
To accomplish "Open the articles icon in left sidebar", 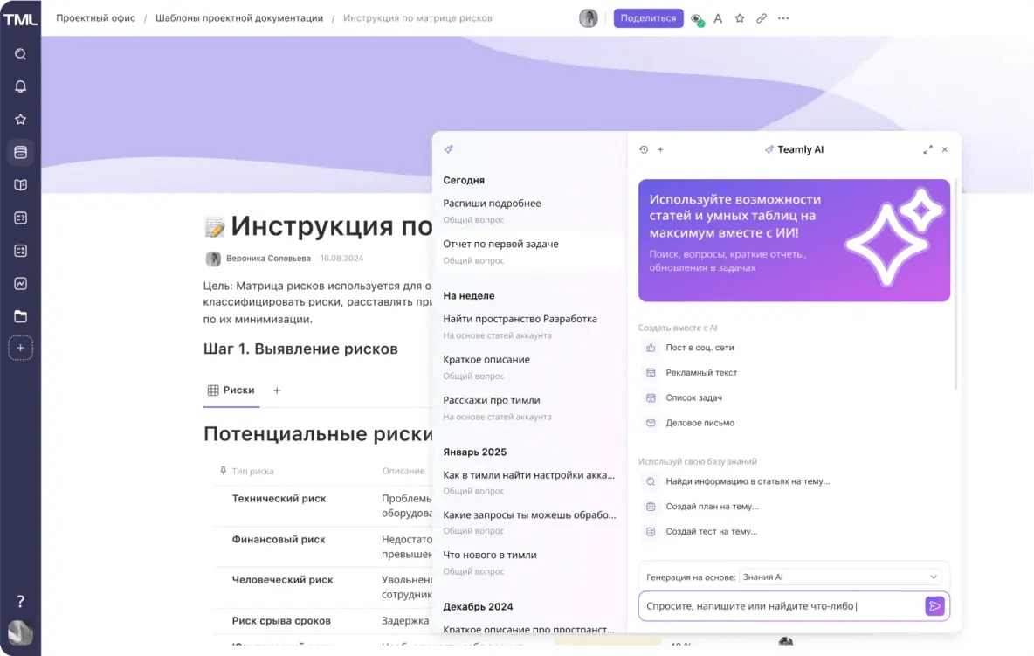I will point(20,152).
